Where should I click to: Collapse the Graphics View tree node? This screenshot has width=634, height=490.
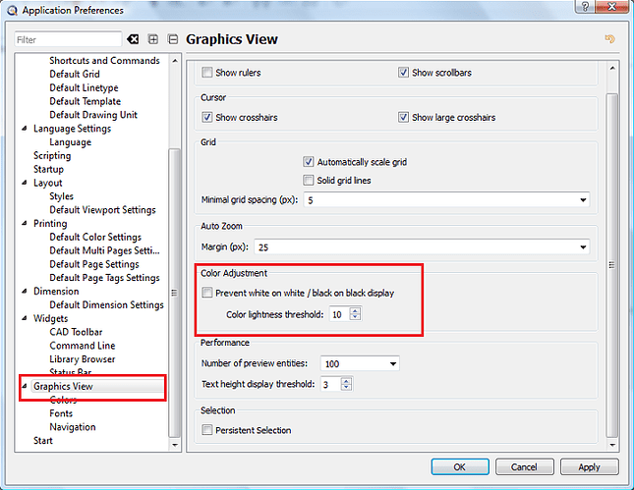pyautogui.click(x=25, y=387)
